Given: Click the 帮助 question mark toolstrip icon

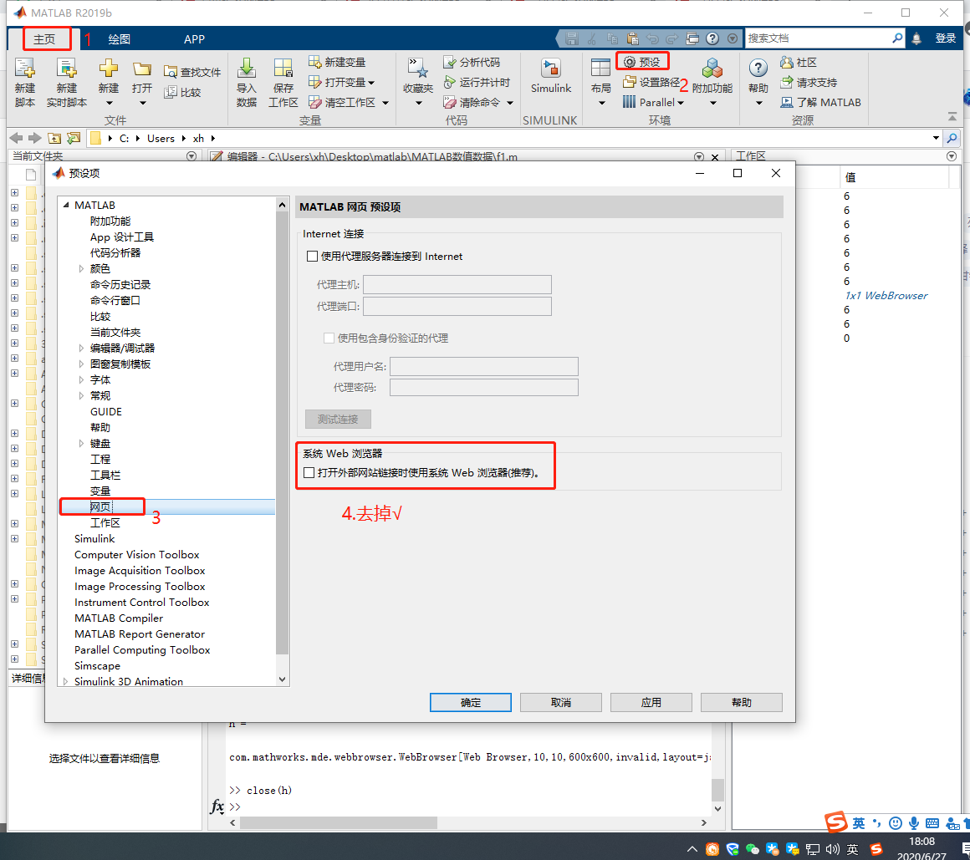Looking at the screenshot, I should [x=758, y=69].
